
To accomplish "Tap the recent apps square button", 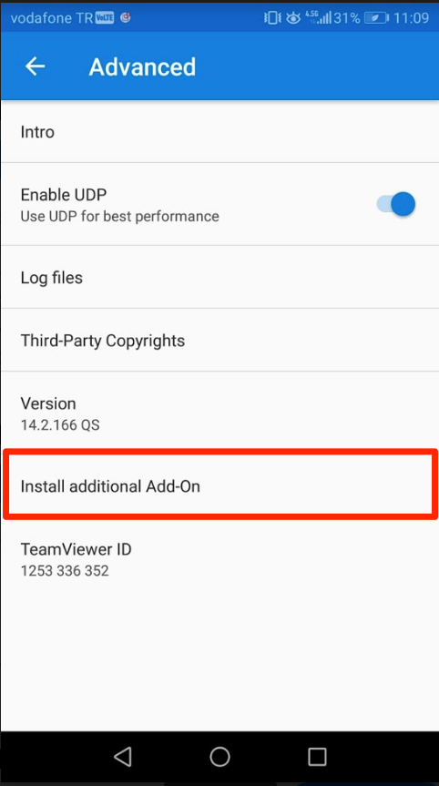I will [x=317, y=756].
